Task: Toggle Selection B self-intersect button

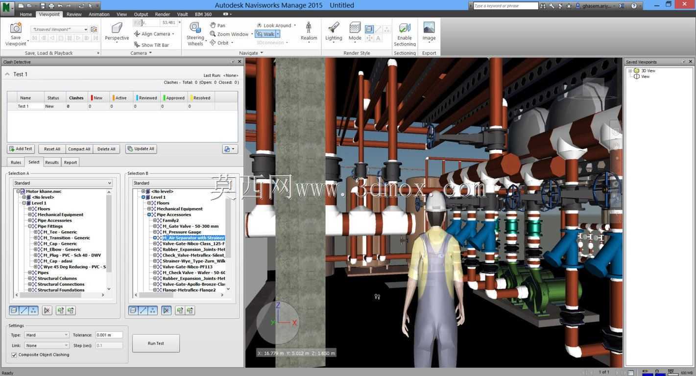Action: 167,310
